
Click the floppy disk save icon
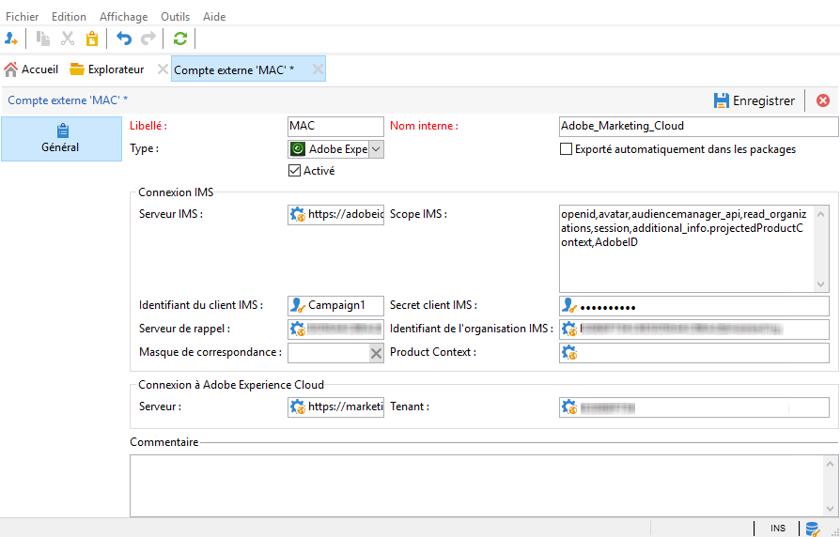tap(722, 100)
